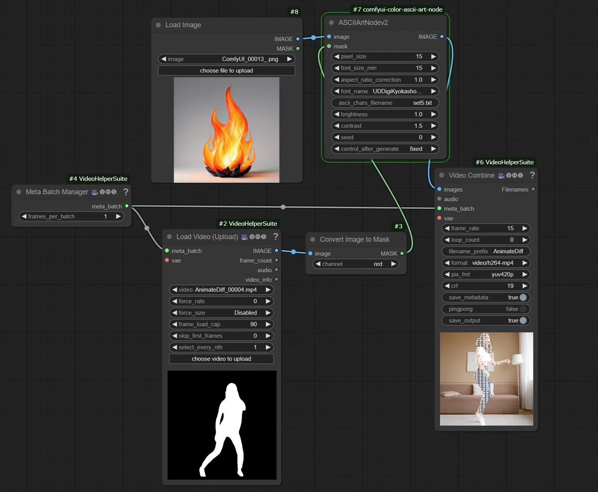Open the force_size Disabled dropdown
Screen dimensions: 598x492
tap(221, 313)
